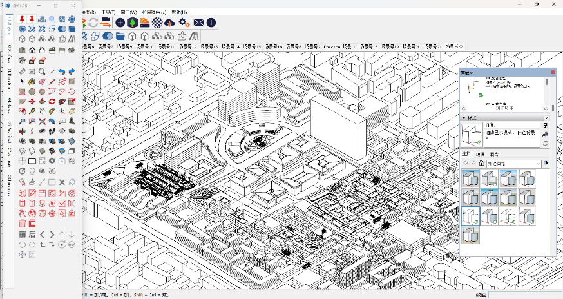Select the Freehand squiggle tool
The width and height of the screenshot is (563, 299).
62,82
